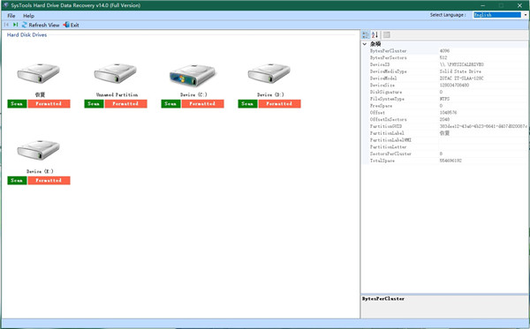The height and width of the screenshot is (329, 530).
Task: Click the NTFS file system value
Action: click(x=444, y=99)
